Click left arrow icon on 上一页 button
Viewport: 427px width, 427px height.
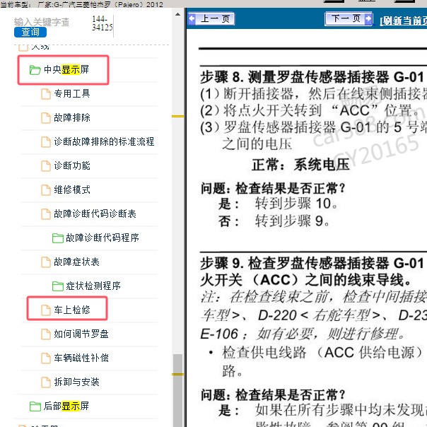[x=192, y=19]
